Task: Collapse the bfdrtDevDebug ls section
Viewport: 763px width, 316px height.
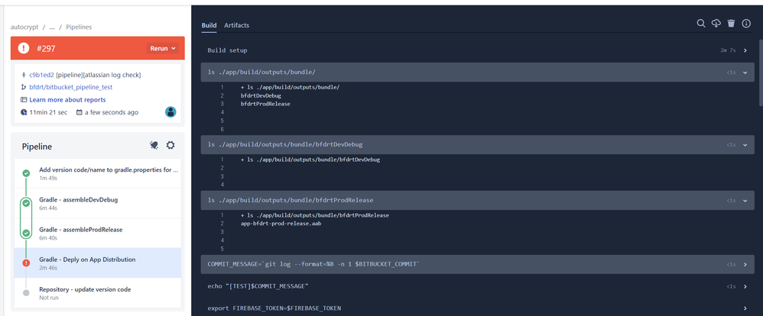Action: [745, 145]
